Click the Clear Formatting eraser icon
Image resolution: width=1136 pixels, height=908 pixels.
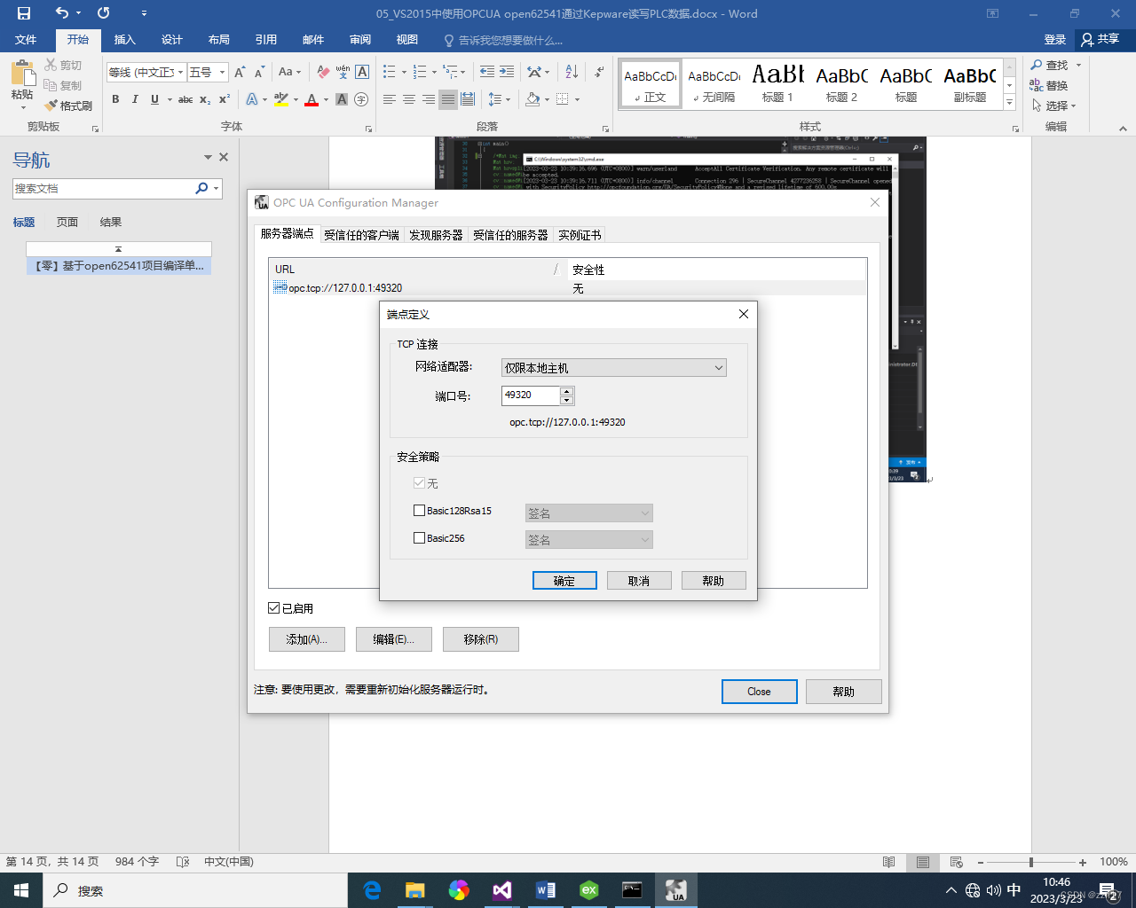point(323,72)
